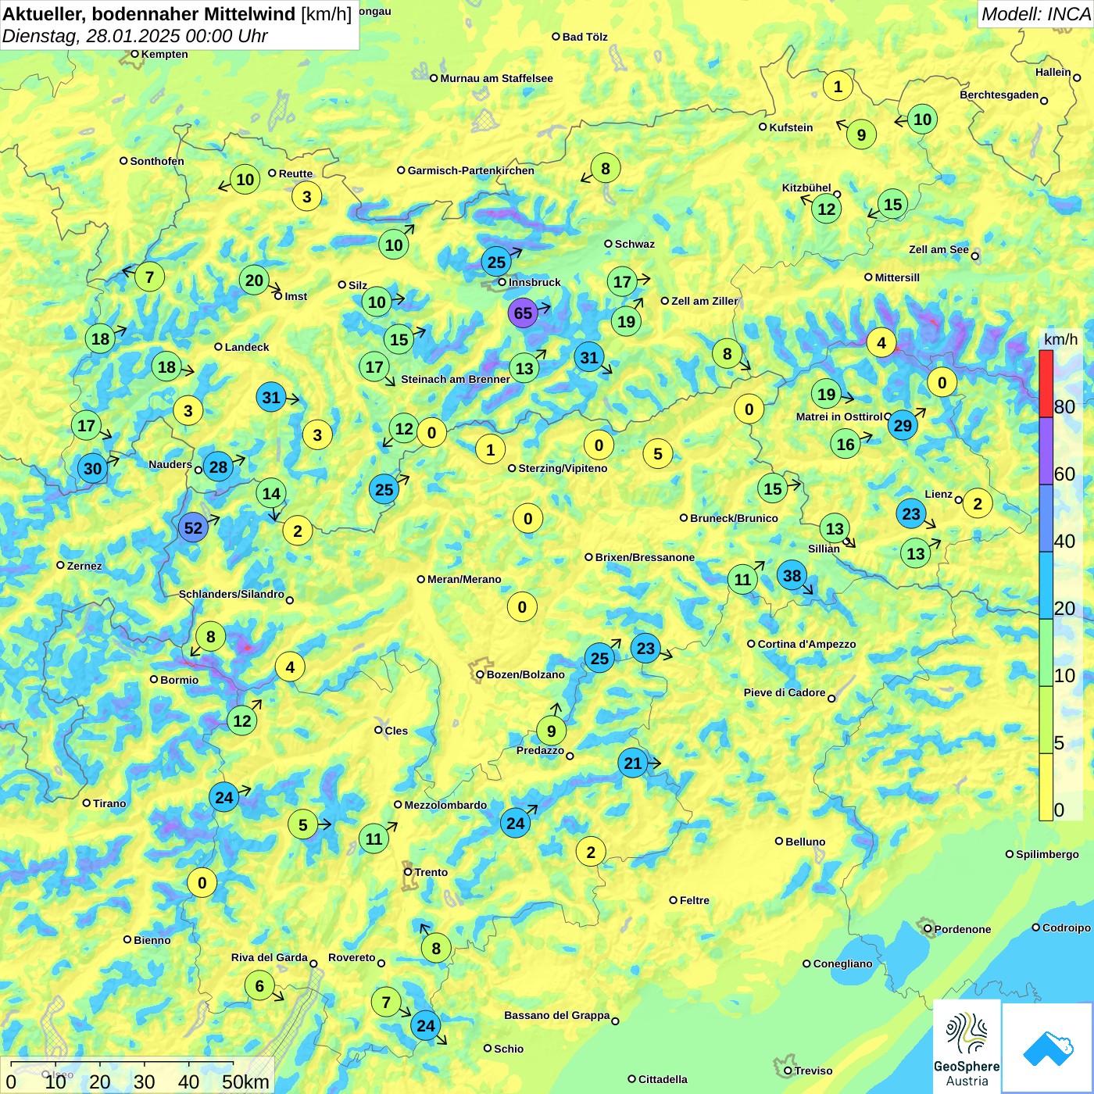Select the Bruneck/Brunico label
The width and height of the screenshot is (1094, 1094).
pos(734,518)
